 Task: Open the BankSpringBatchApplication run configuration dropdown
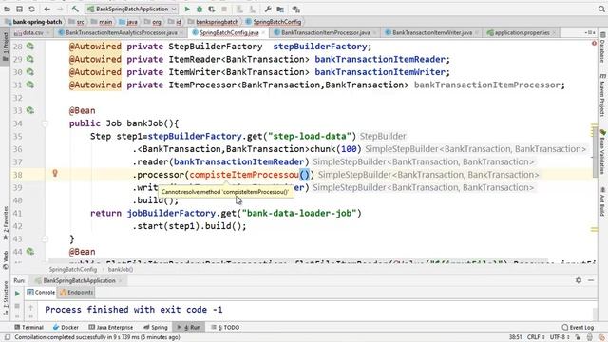(x=132, y=9)
